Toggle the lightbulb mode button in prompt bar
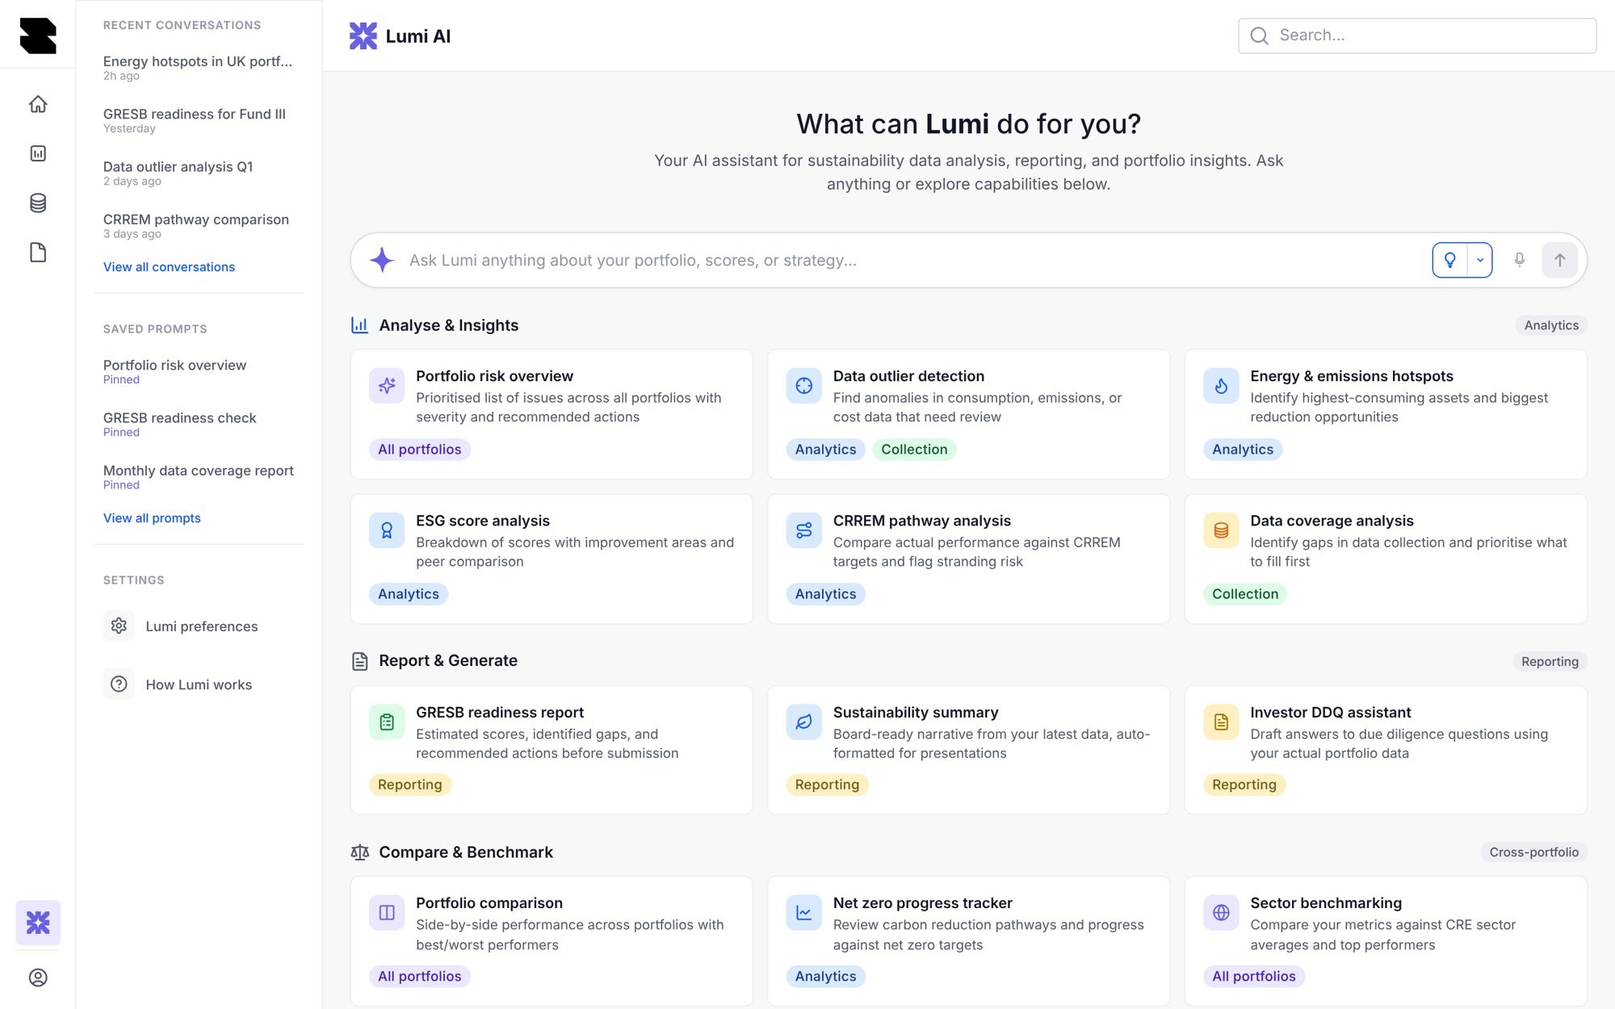The image size is (1615, 1009). click(x=1450, y=260)
